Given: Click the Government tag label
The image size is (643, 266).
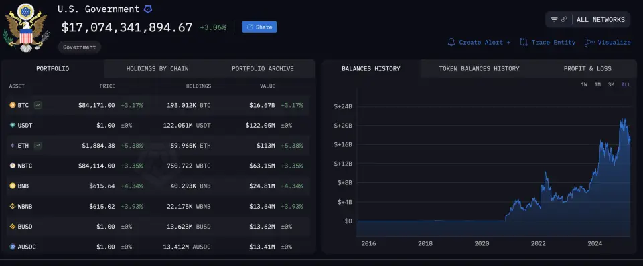Looking at the screenshot, I should point(80,47).
